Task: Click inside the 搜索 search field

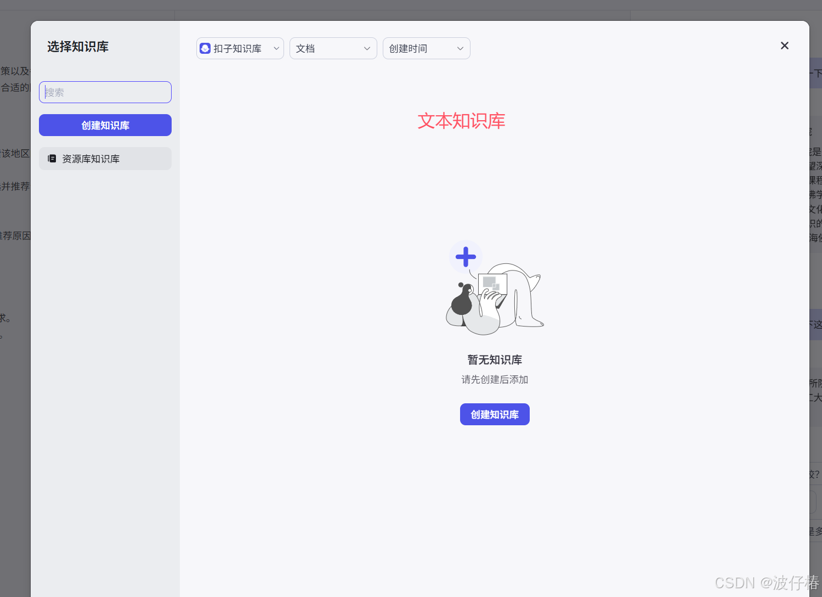Action: click(x=105, y=92)
